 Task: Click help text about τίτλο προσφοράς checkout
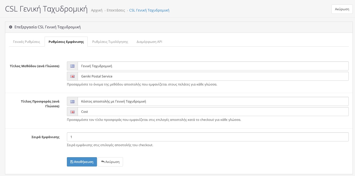(154, 120)
